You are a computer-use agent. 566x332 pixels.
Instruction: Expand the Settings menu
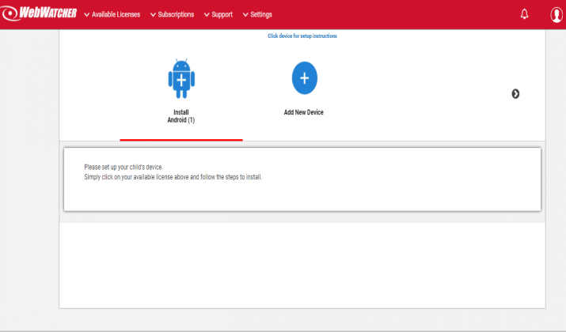[257, 14]
